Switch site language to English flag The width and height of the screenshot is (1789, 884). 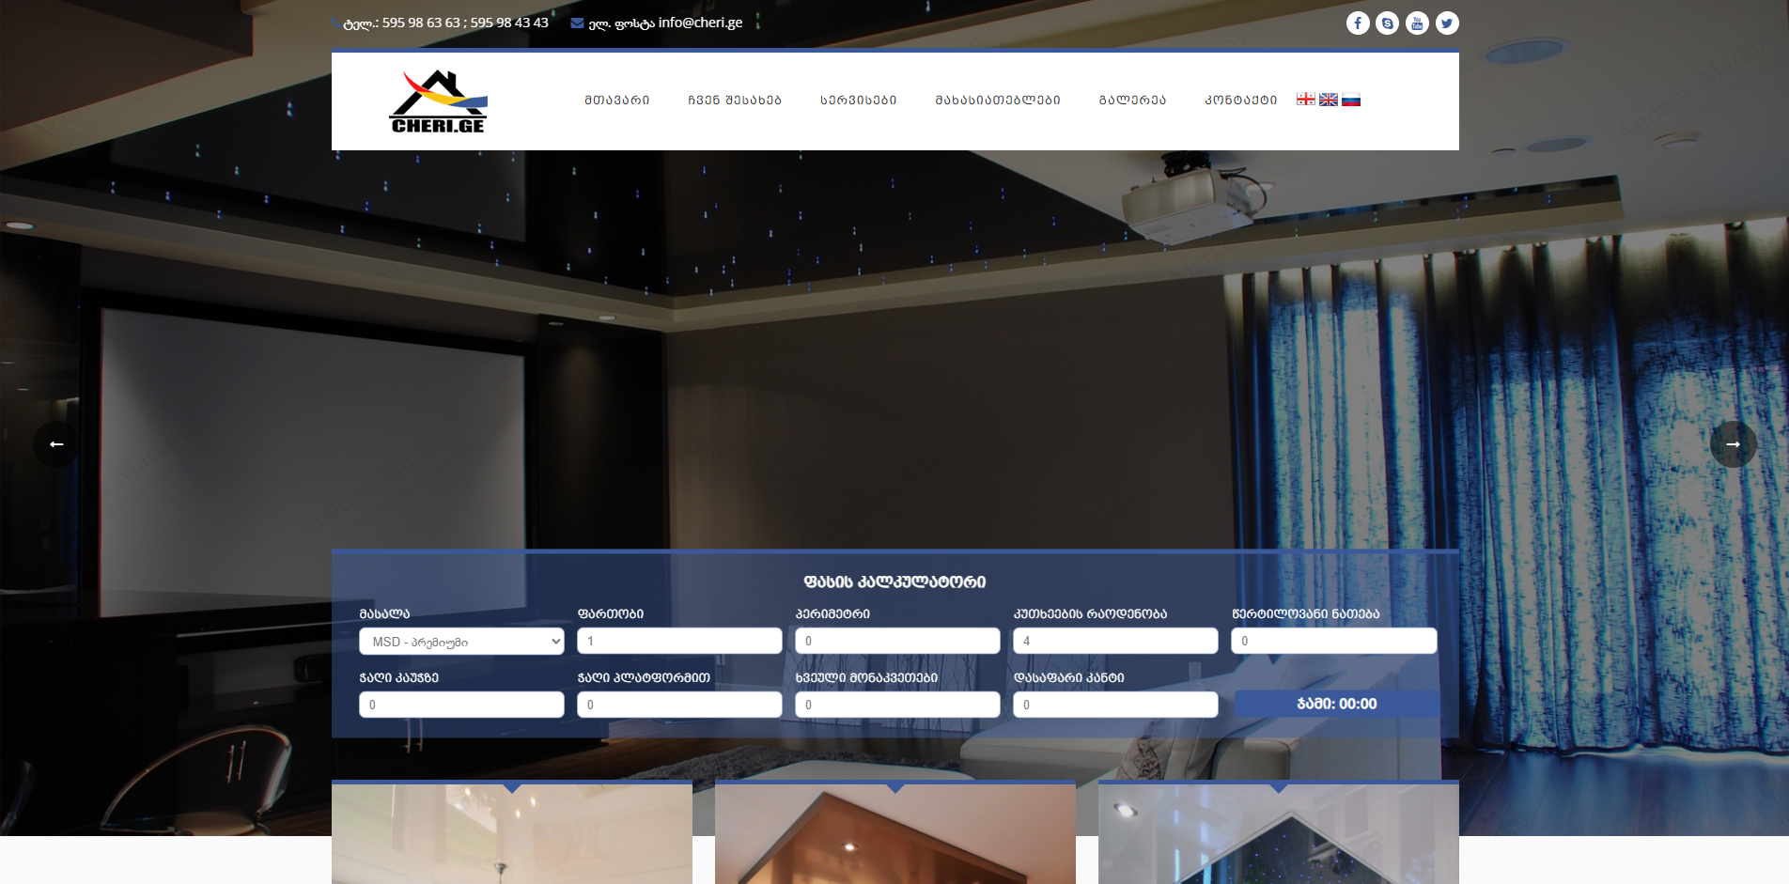click(x=1328, y=100)
